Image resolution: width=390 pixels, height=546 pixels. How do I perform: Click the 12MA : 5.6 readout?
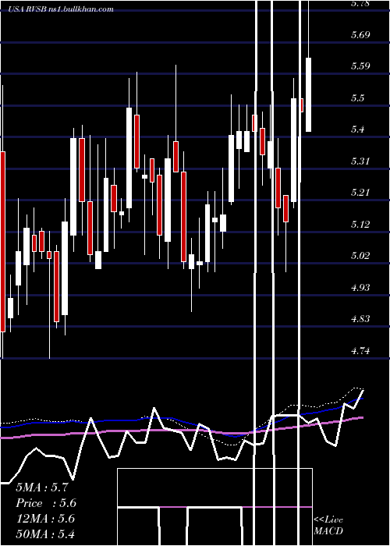coord(45,519)
